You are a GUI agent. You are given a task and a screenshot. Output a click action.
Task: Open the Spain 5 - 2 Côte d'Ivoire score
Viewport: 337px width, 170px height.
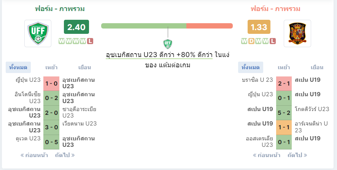tap(284, 113)
